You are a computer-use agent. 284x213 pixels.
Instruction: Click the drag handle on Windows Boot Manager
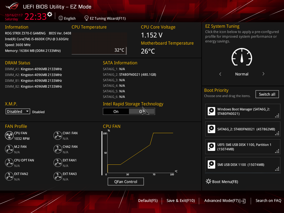click(x=277, y=116)
